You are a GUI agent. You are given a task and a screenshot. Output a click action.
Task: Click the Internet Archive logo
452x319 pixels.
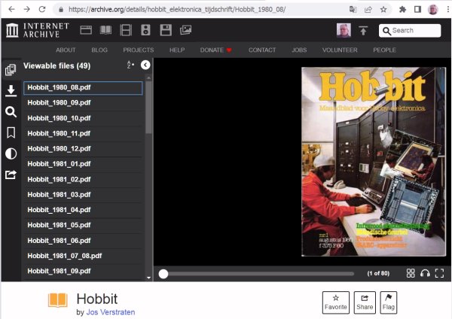38,30
